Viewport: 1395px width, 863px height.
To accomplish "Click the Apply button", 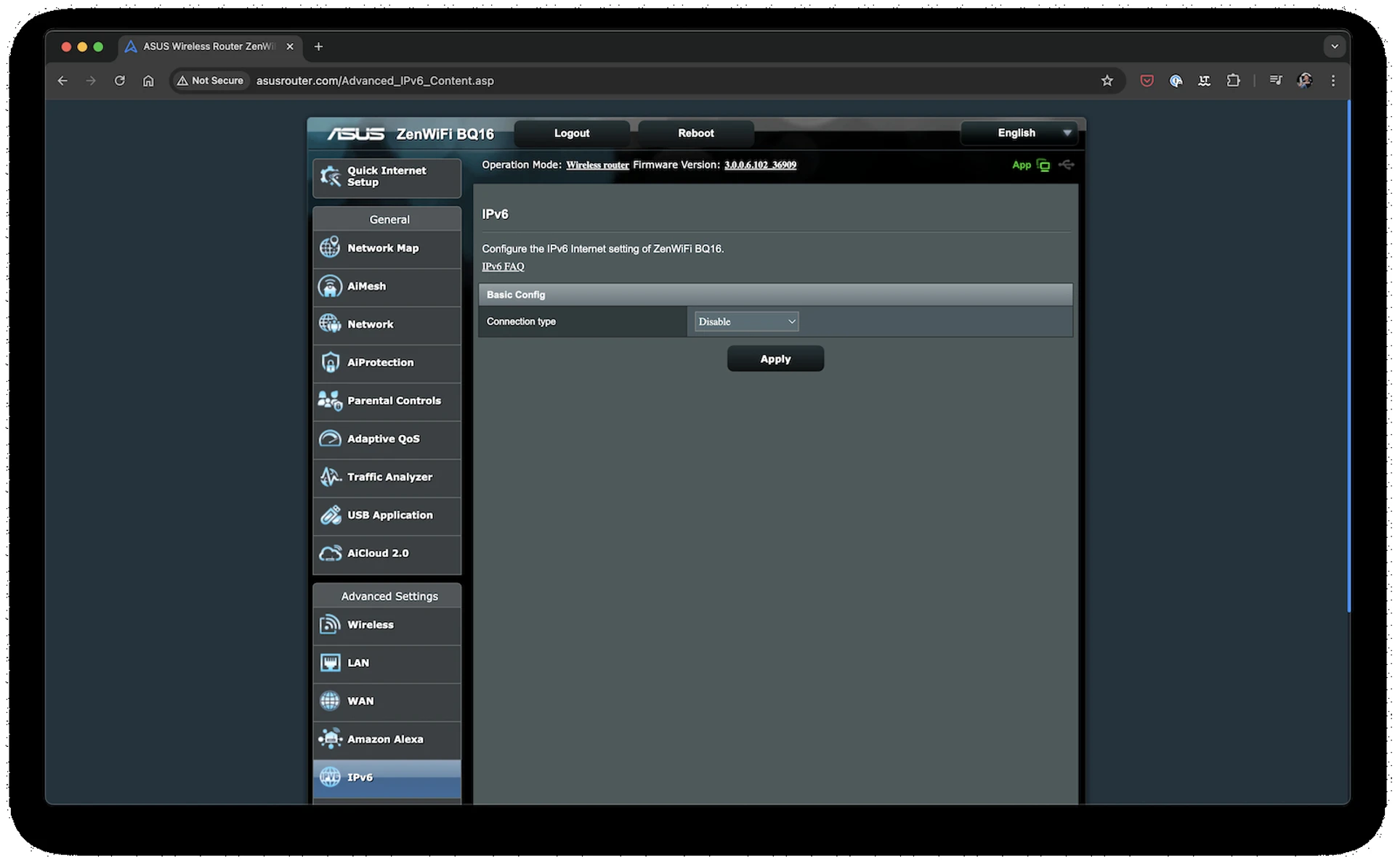I will 775,359.
